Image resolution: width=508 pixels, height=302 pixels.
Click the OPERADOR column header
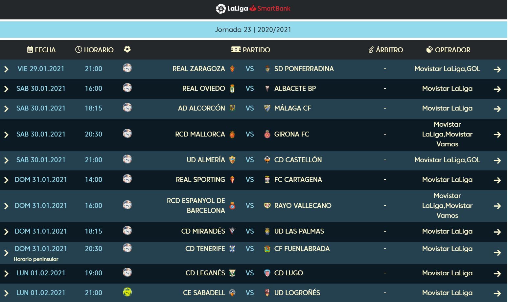pos(448,50)
